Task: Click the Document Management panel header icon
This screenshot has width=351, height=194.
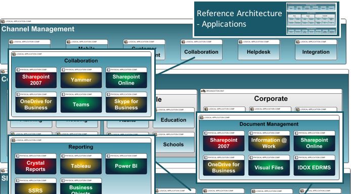Action: (x=201, y=117)
